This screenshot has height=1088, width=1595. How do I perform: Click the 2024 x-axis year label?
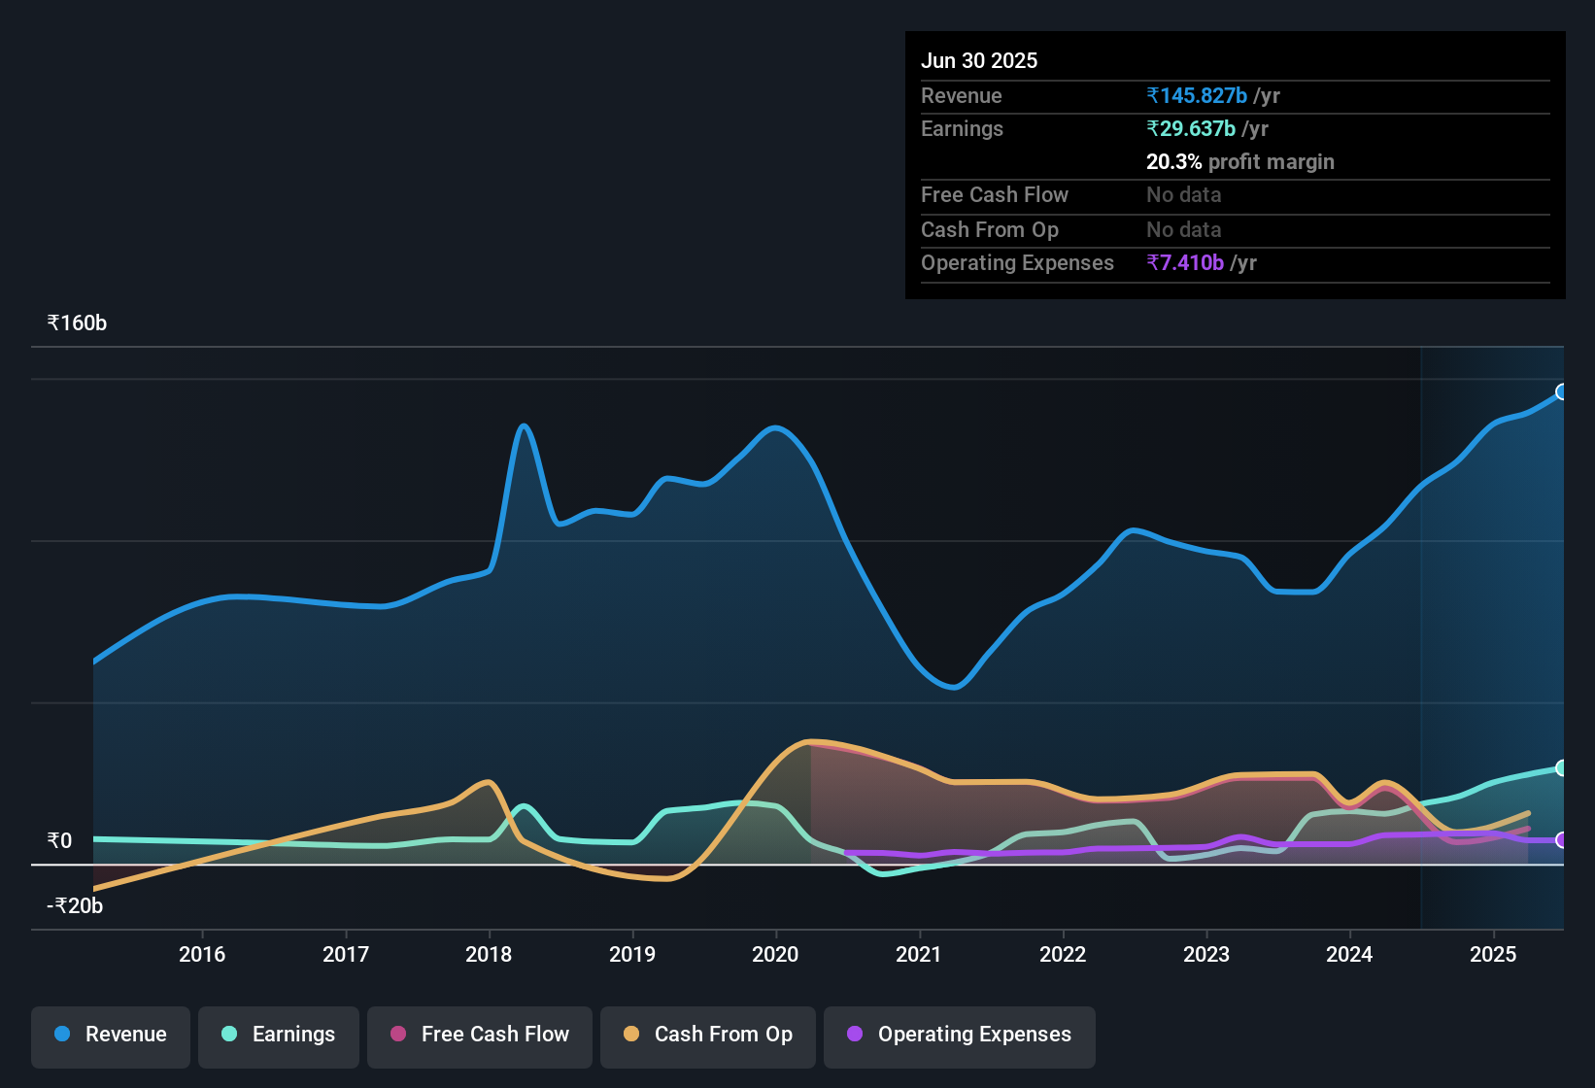click(1349, 954)
